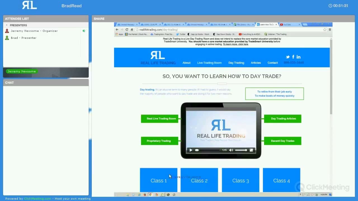The width and height of the screenshot is (358, 201).
Task: Switch to the YouTube tab
Action: coord(290,25)
